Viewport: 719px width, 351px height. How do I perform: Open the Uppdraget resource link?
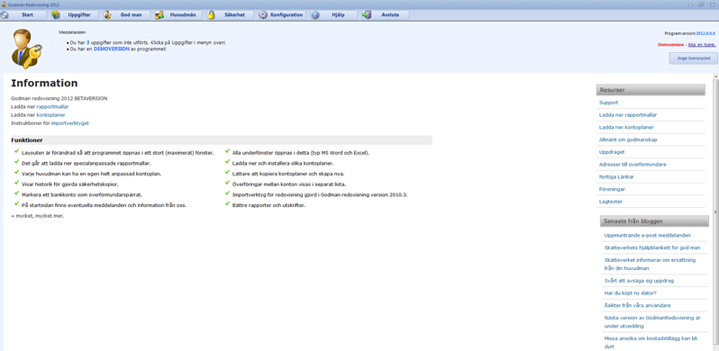pyautogui.click(x=612, y=152)
